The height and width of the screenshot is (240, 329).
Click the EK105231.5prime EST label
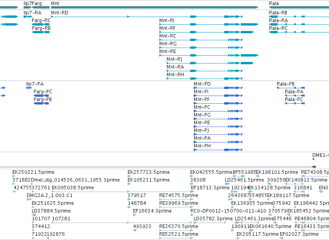pyautogui.click(x=148, y=180)
